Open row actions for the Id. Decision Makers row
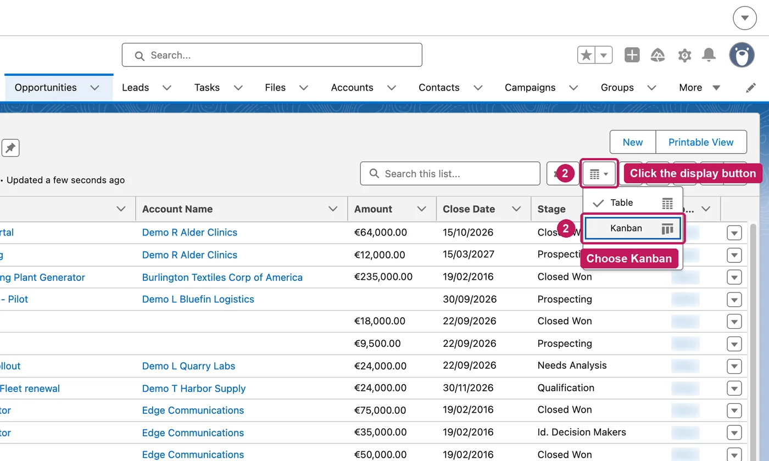This screenshot has width=769, height=461. click(734, 433)
